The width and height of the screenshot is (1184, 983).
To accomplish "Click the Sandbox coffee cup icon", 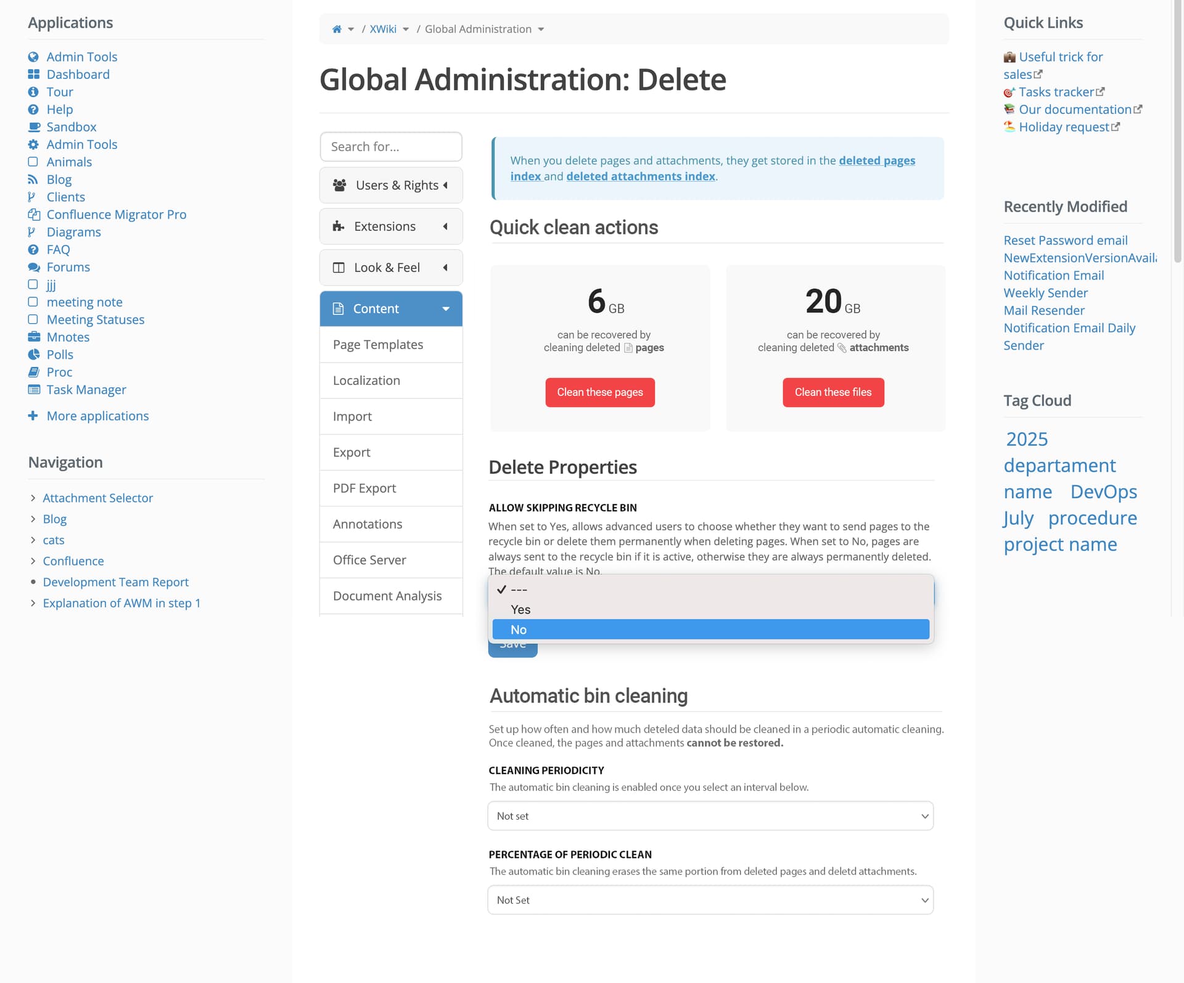I will pos(34,127).
